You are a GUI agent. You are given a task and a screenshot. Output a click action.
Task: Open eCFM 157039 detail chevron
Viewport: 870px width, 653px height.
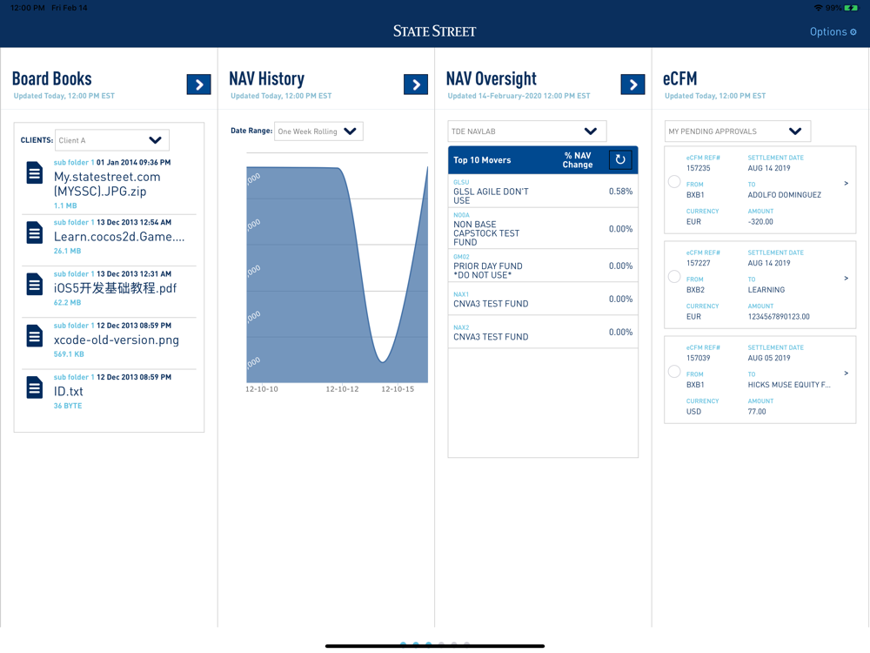[x=847, y=374]
